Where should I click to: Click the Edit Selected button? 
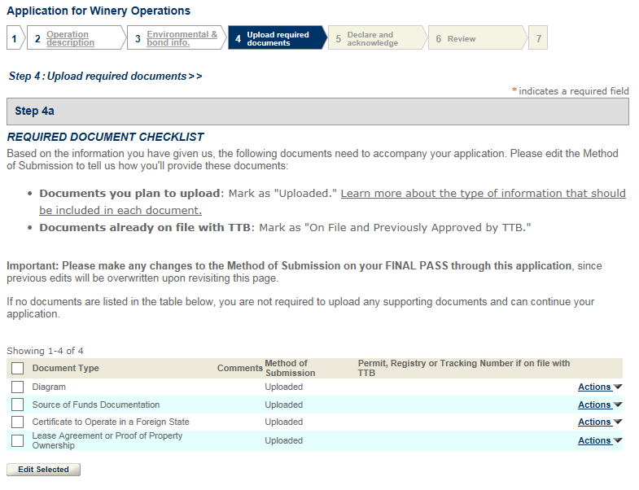[43, 470]
